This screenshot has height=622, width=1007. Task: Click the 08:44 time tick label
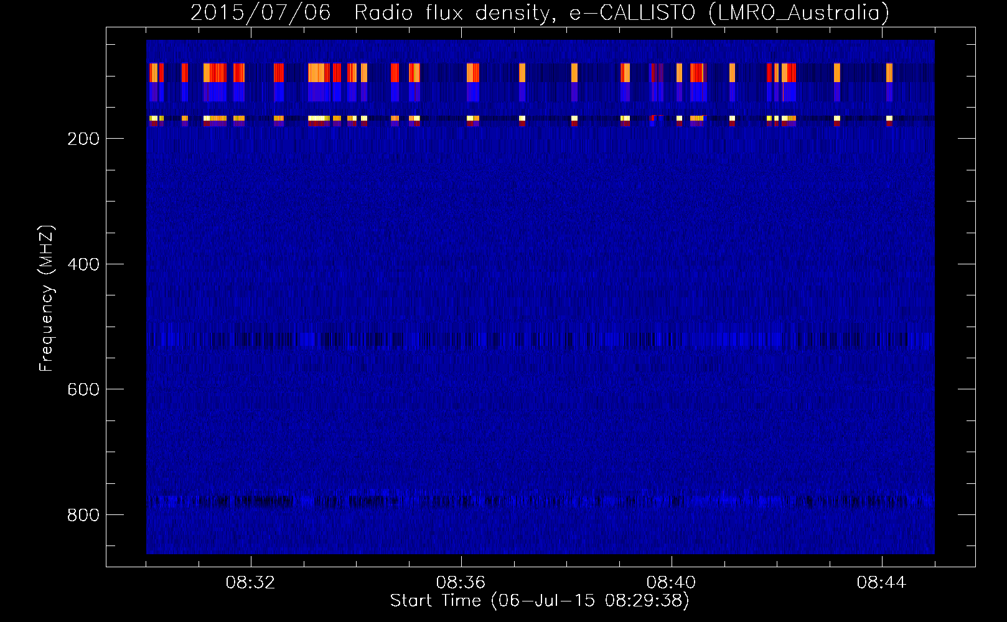click(881, 583)
